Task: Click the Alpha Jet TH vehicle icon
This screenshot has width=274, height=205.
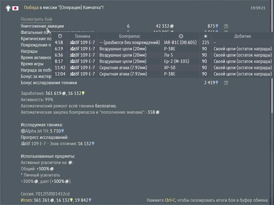Action: click(x=23, y=131)
